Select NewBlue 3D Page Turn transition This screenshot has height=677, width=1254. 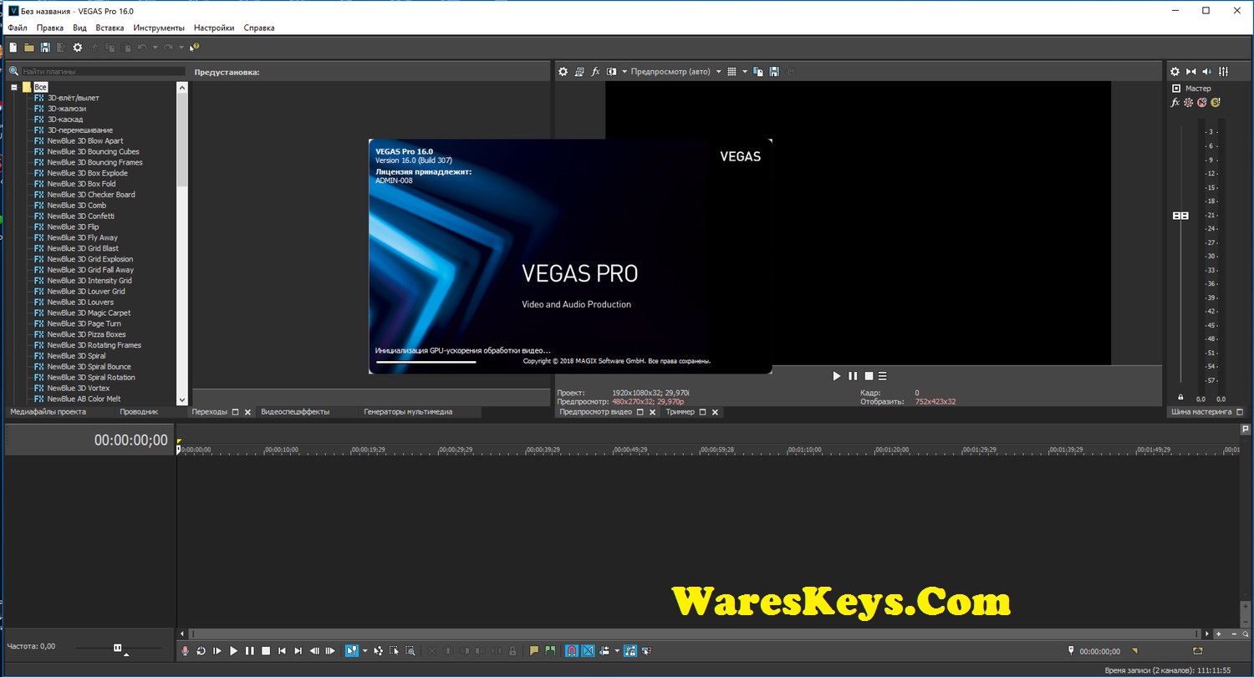pyautogui.click(x=84, y=323)
